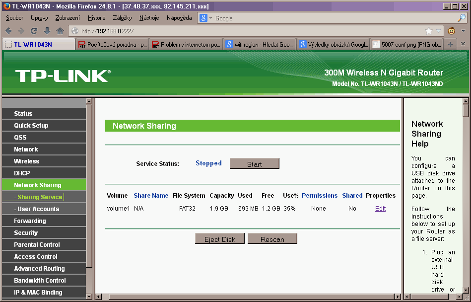Screen dimensions: 471x302
Task: Open Advanced Routing in the sidebar
Action: [x=44, y=269]
